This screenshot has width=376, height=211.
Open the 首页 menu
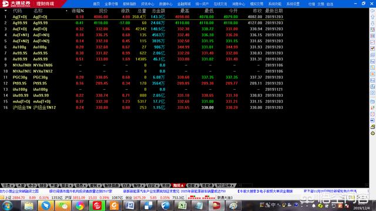[96, 4]
